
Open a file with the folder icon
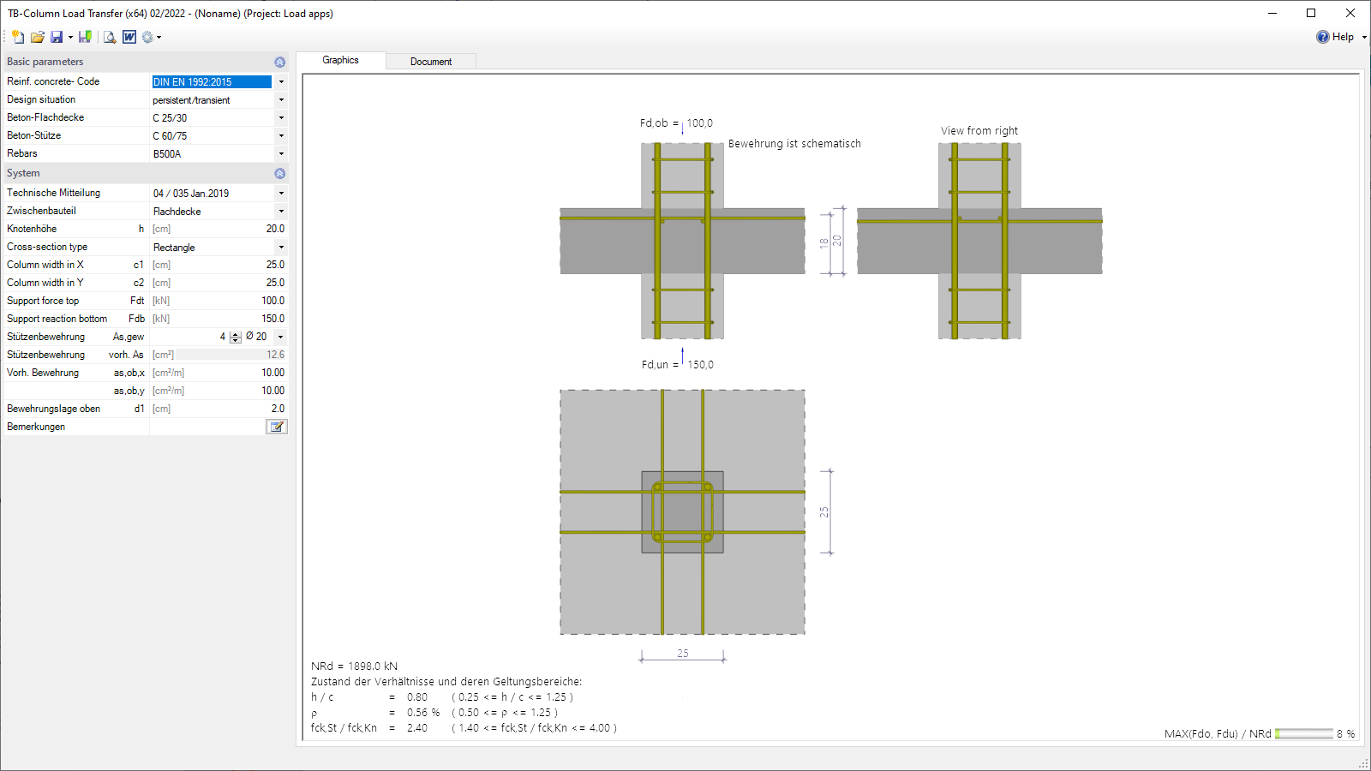(x=38, y=37)
